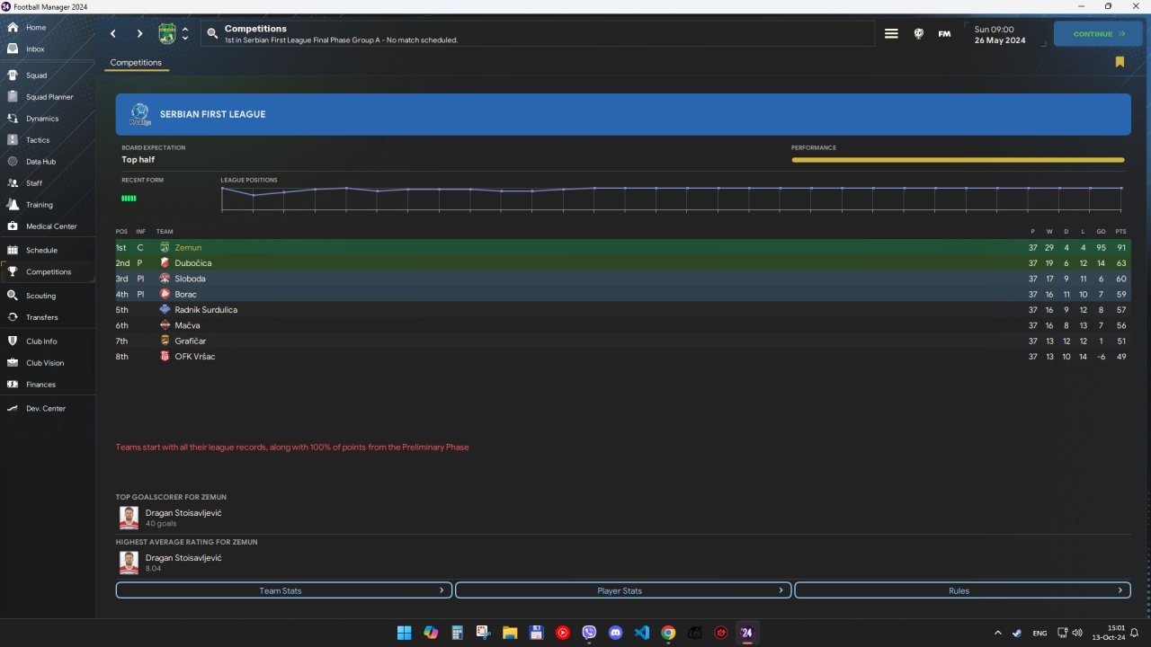Open File Explorer from the taskbar
1151x647 pixels.
[x=510, y=633]
